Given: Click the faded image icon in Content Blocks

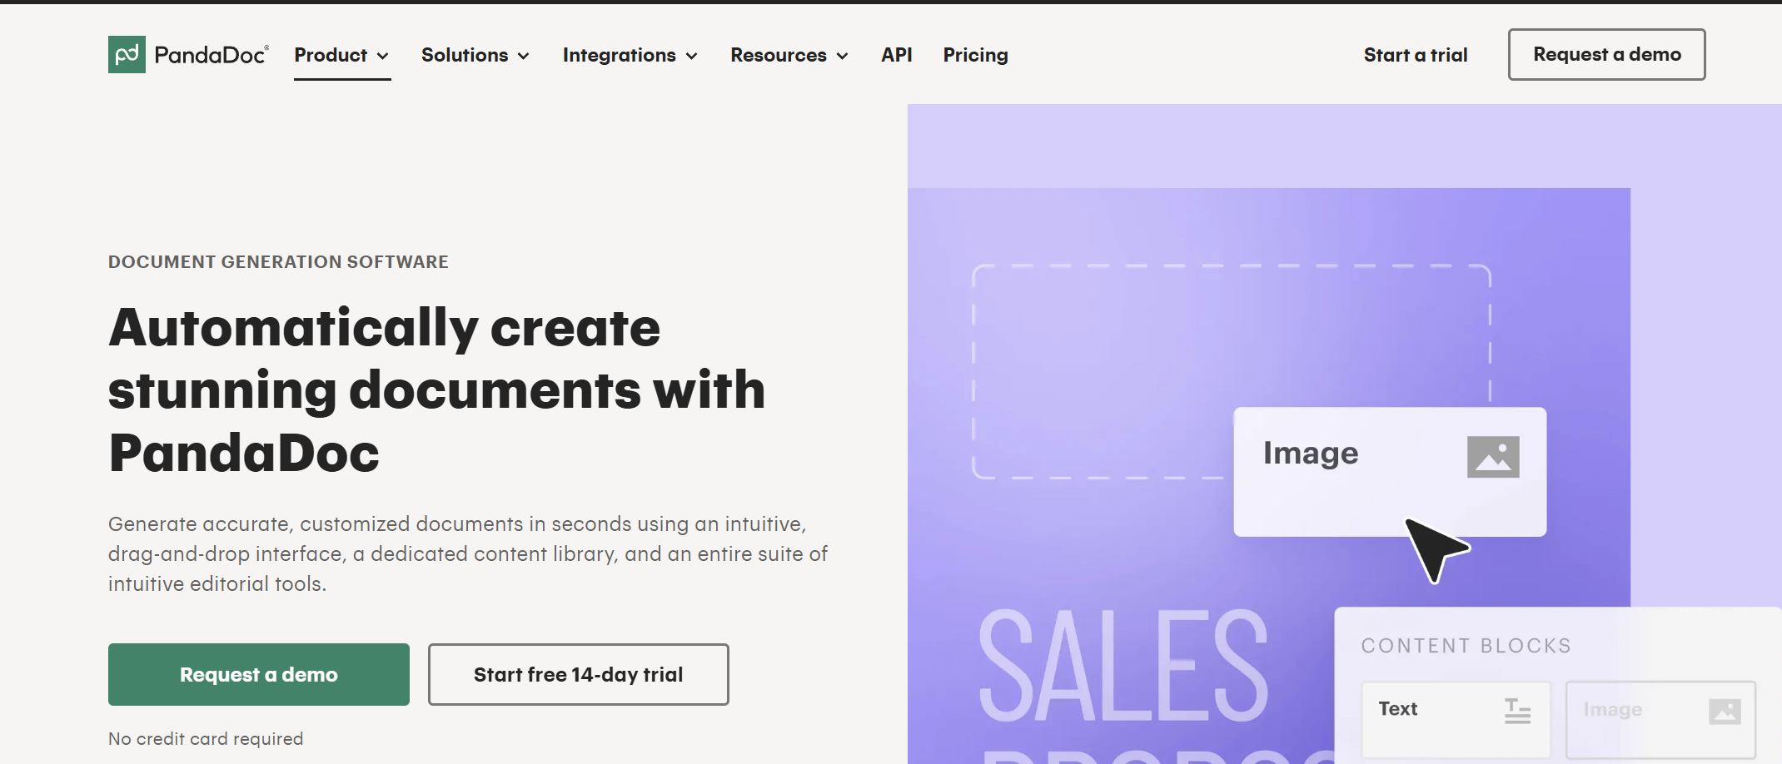Looking at the screenshot, I should [x=1725, y=711].
